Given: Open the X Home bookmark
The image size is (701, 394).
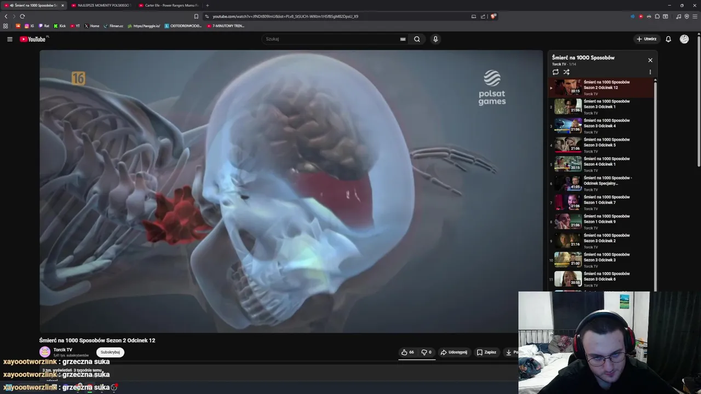Looking at the screenshot, I should pyautogui.click(x=92, y=26).
